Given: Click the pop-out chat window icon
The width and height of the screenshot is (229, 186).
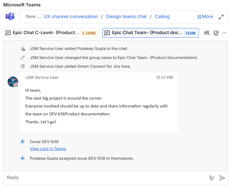Looking at the screenshot, I should click(216, 33).
